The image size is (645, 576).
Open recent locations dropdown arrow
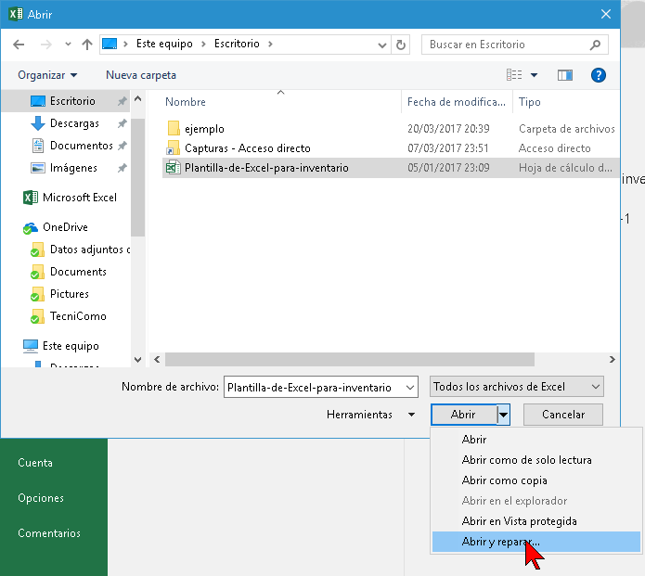[68, 45]
